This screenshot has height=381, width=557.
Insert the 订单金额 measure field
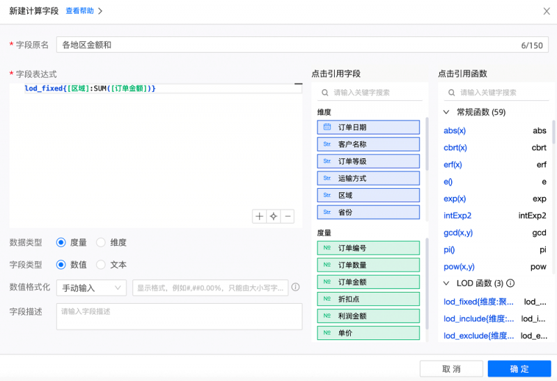pos(369,282)
